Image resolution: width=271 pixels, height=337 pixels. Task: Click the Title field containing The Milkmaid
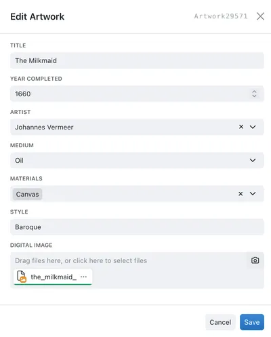(x=137, y=60)
